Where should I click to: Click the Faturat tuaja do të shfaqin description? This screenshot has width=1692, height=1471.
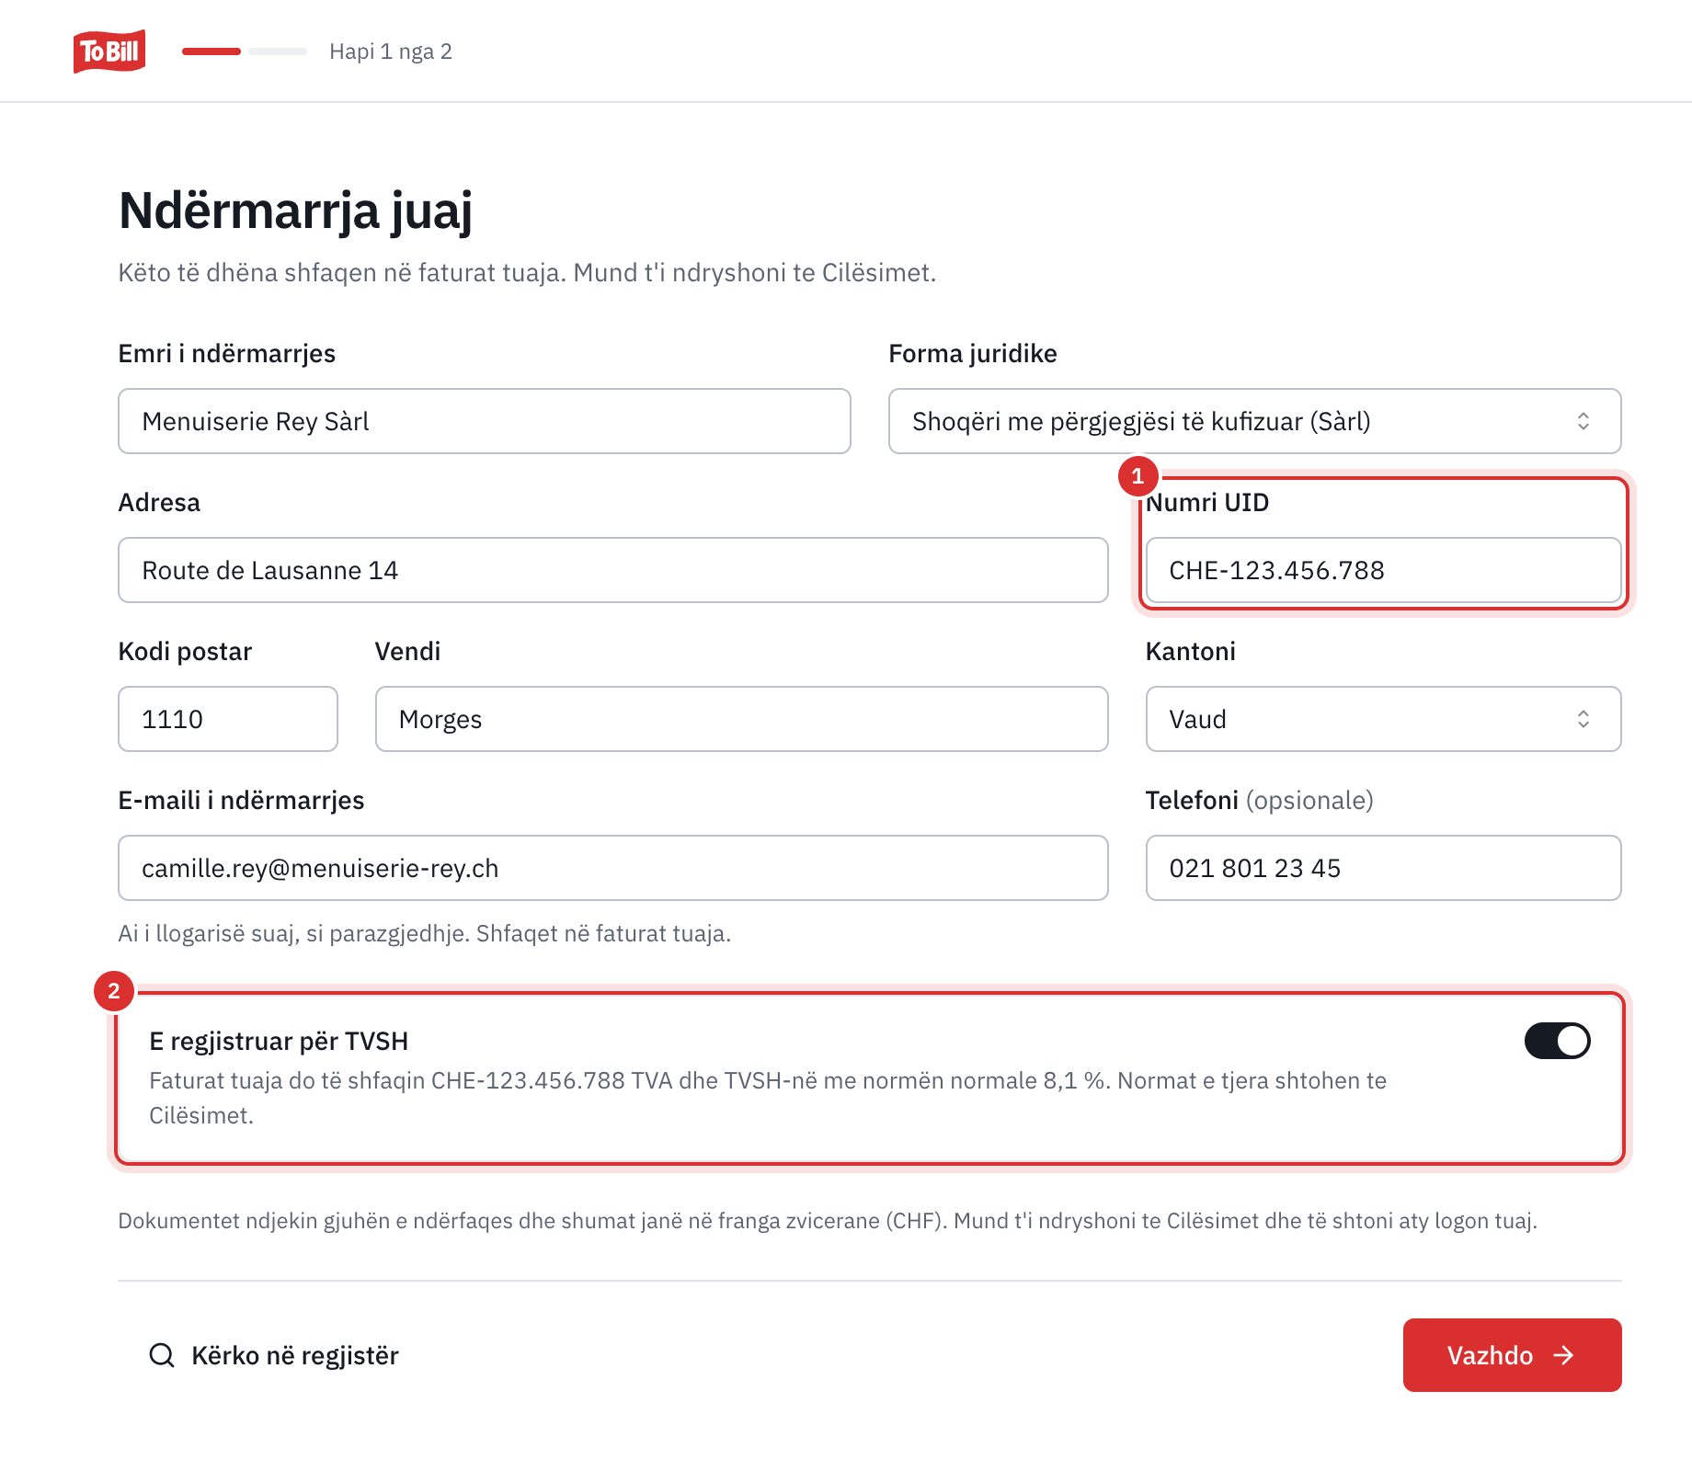(768, 1098)
